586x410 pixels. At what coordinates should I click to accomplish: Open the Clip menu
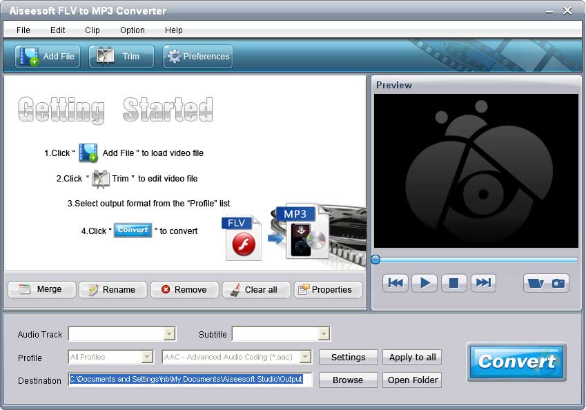92,30
